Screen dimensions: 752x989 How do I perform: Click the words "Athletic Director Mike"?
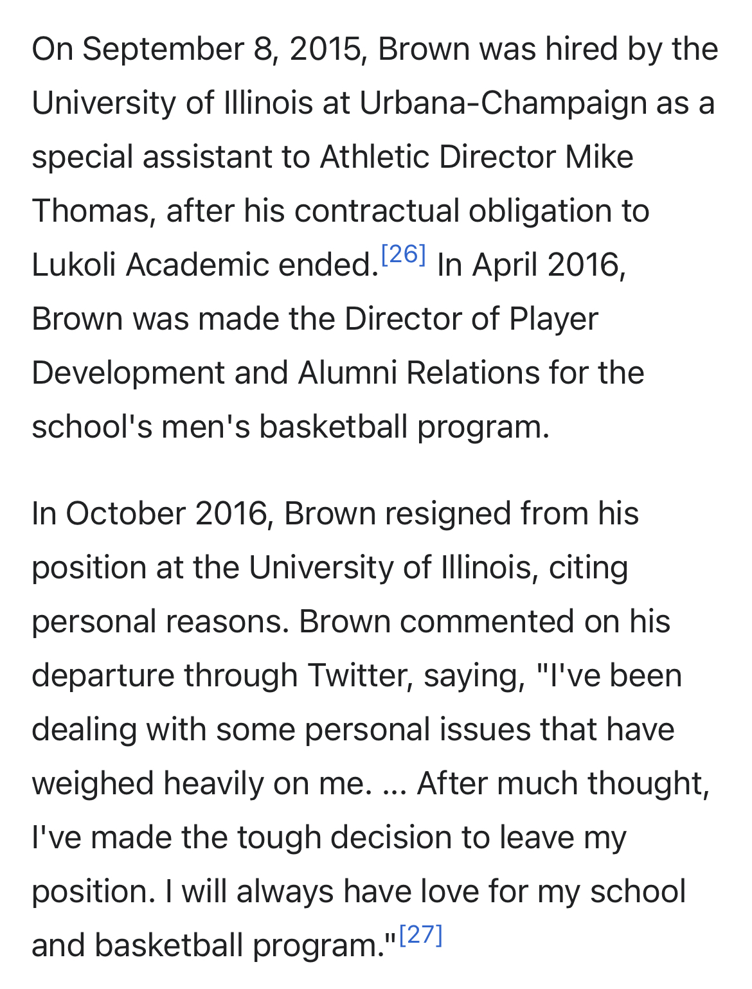click(476, 157)
